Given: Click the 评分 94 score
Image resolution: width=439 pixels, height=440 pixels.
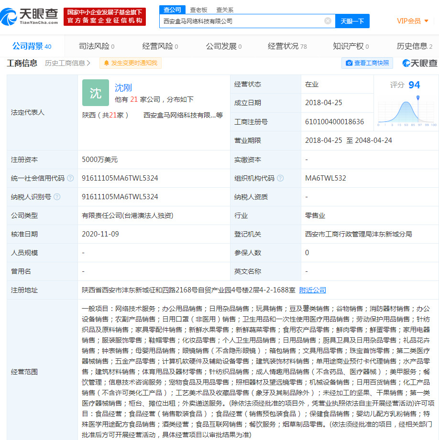Looking at the screenshot, I should coord(405,85).
